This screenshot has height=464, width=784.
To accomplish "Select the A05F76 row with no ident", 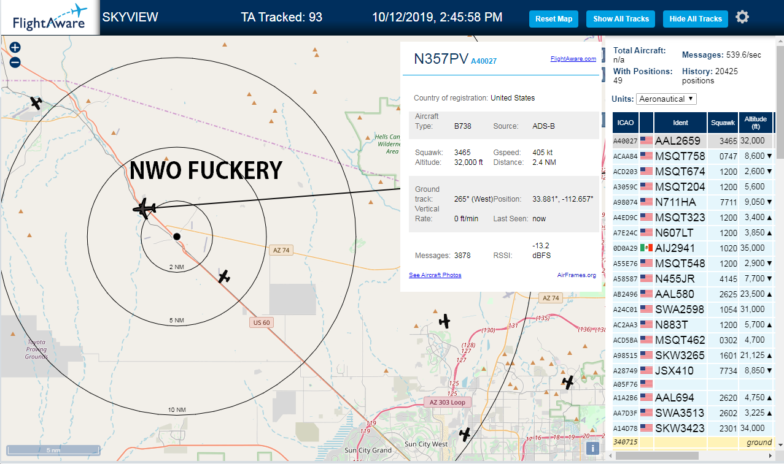I will click(x=693, y=384).
